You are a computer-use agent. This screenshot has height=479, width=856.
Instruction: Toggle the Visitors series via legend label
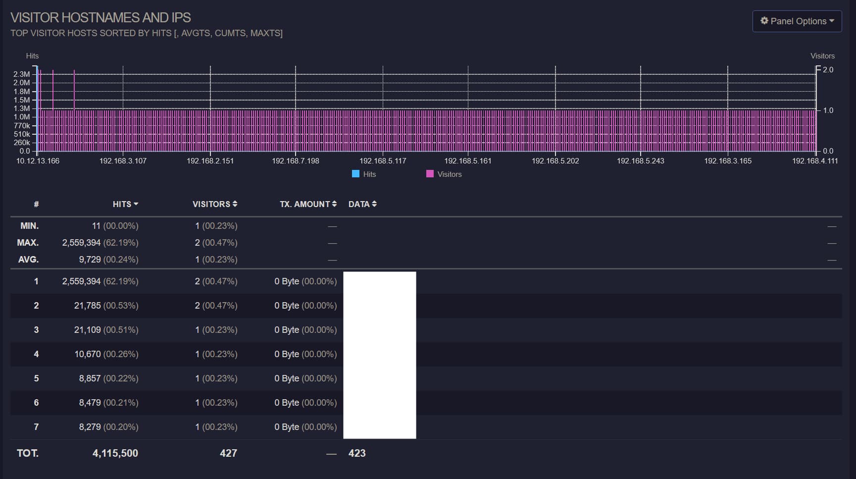[449, 174]
